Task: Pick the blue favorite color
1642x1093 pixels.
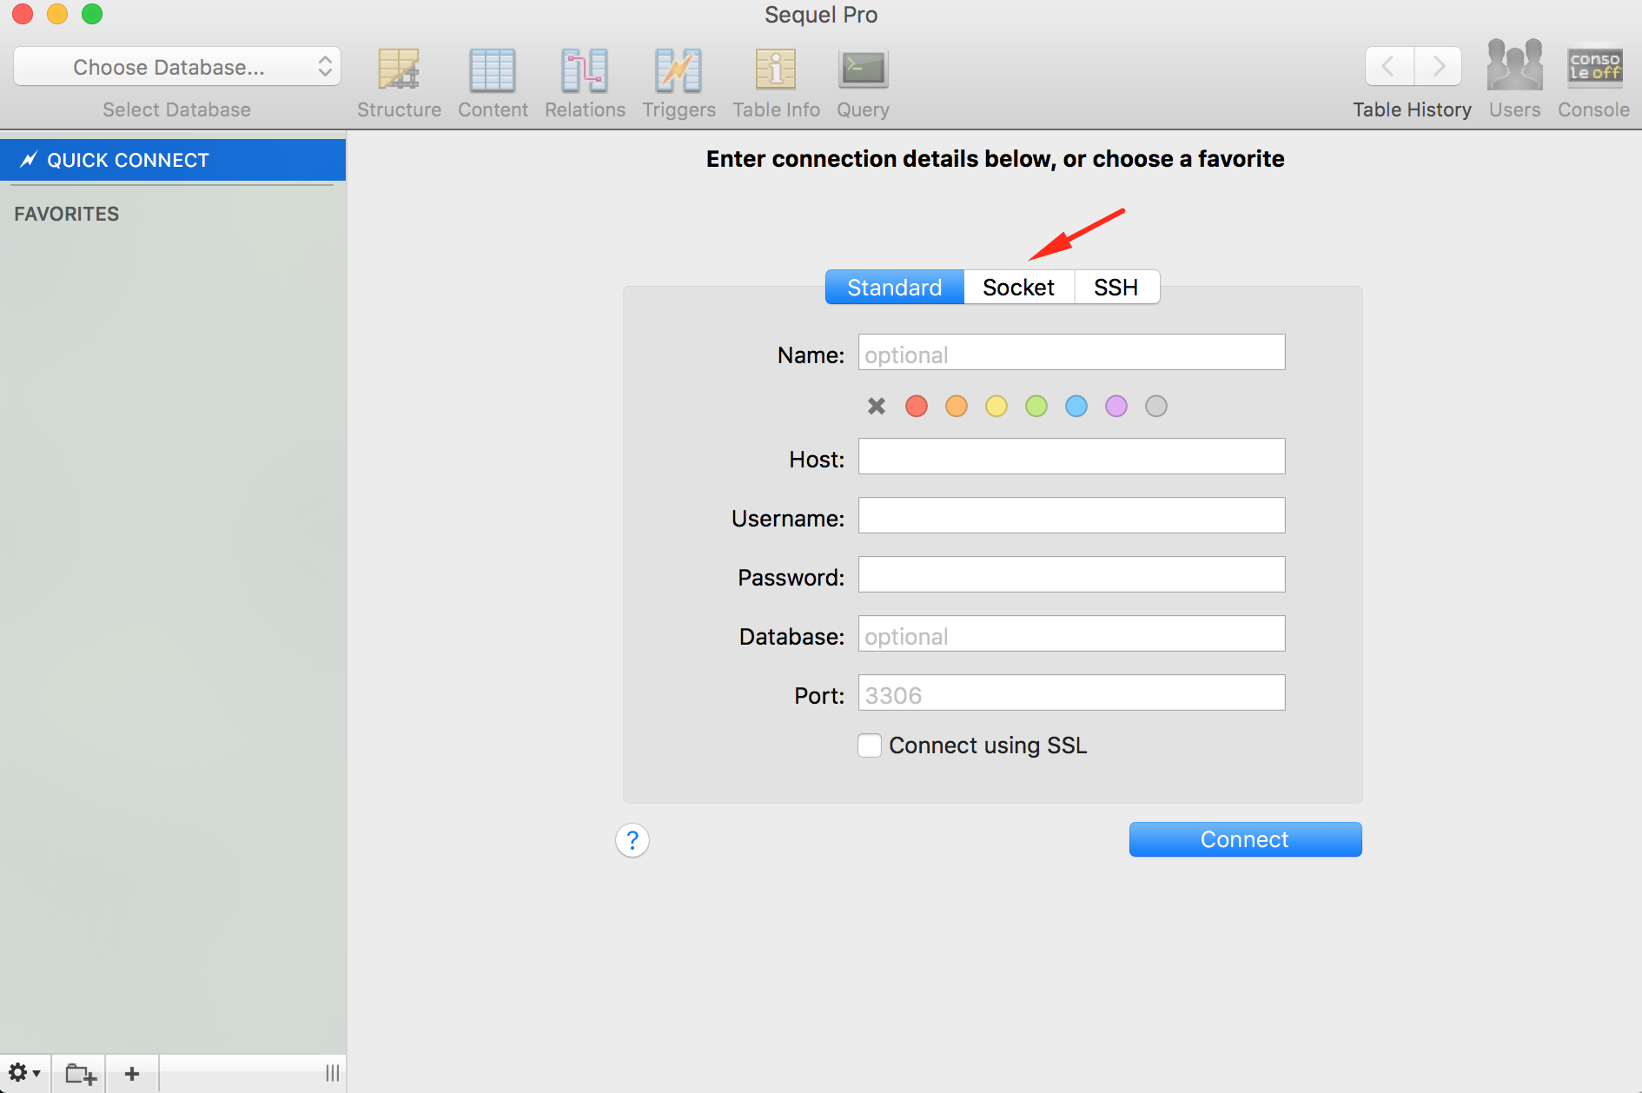Action: [x=1076, y=406]
